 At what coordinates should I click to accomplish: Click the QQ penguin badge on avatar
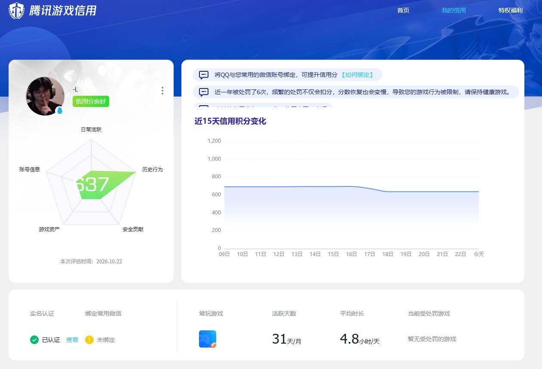click(x=60, y=110)
